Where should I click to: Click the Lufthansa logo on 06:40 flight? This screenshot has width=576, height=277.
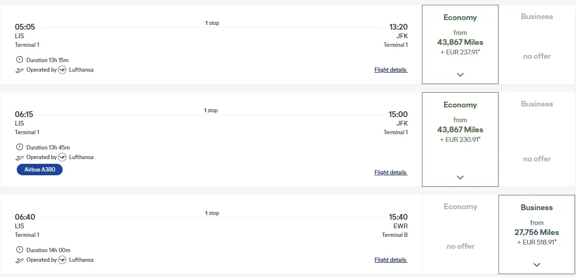coord(62,260)
